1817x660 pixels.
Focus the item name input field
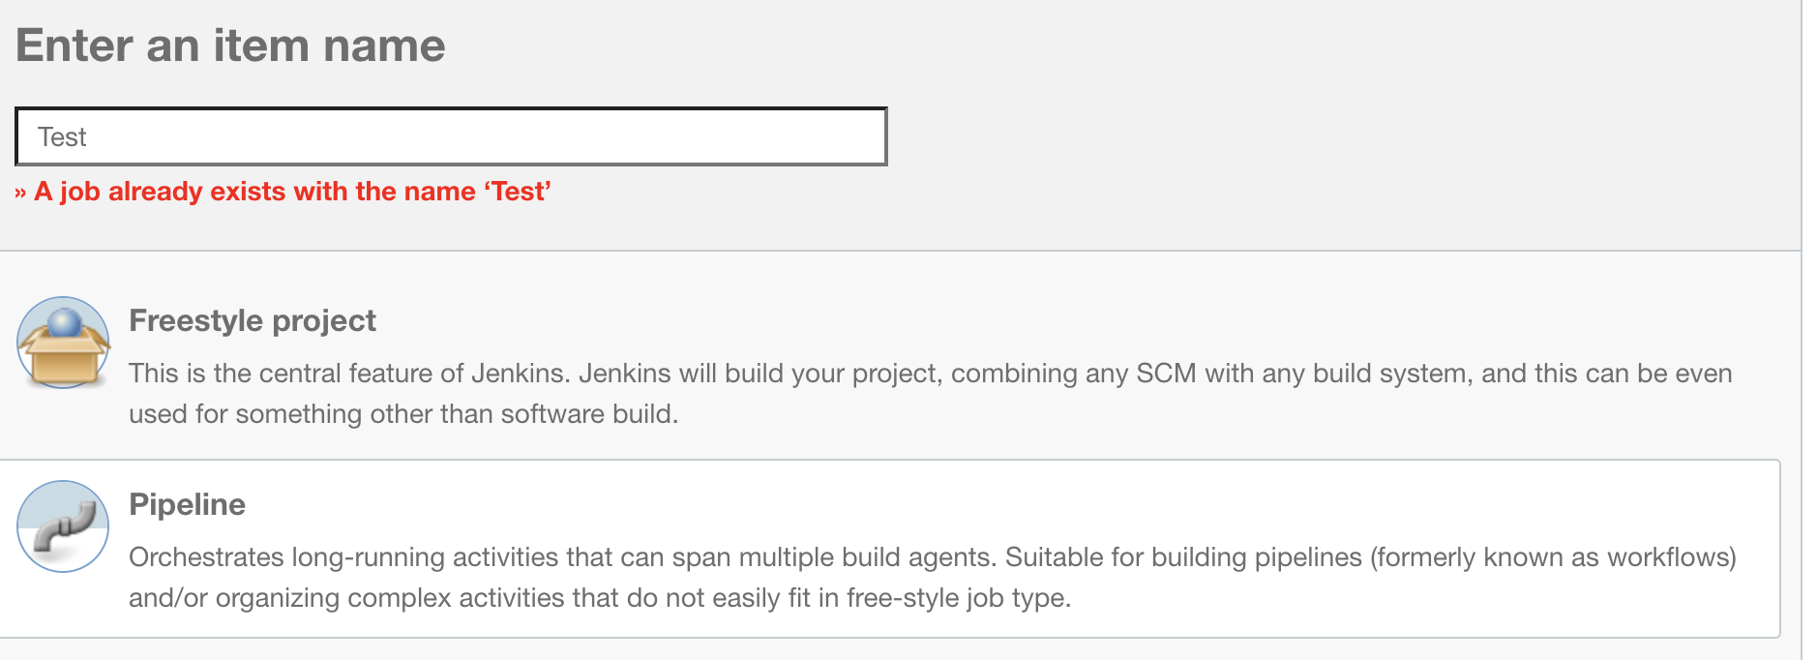[x=451, y=136]
